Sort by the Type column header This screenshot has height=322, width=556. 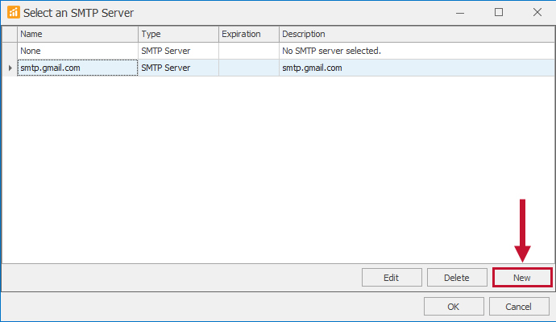click(178, 34)
